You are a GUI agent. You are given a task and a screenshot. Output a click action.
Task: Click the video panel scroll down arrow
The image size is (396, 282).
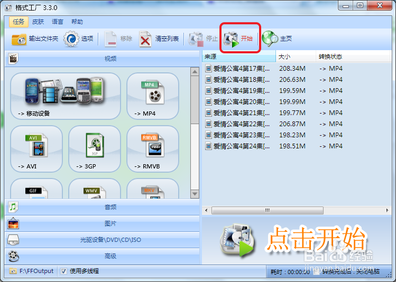pos(195,194)
